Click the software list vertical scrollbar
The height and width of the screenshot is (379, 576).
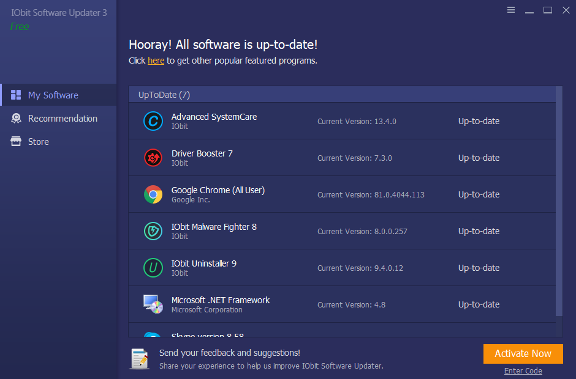point(559,201)
